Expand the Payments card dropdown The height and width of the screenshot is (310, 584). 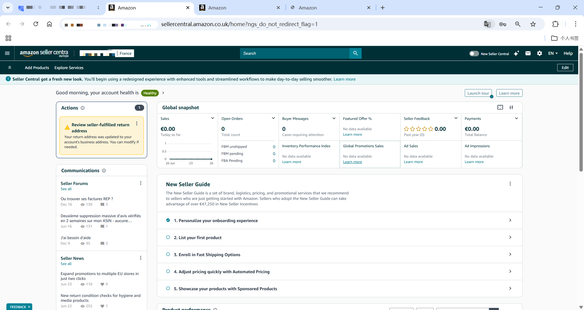pos(516,118)
